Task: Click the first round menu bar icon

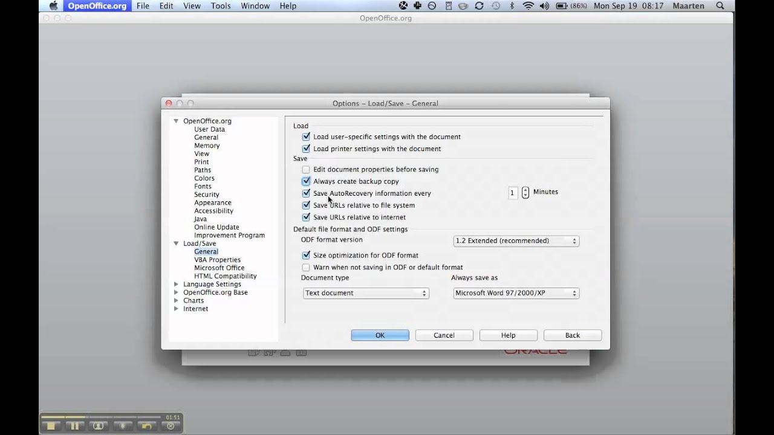Action: click(403, 6)
